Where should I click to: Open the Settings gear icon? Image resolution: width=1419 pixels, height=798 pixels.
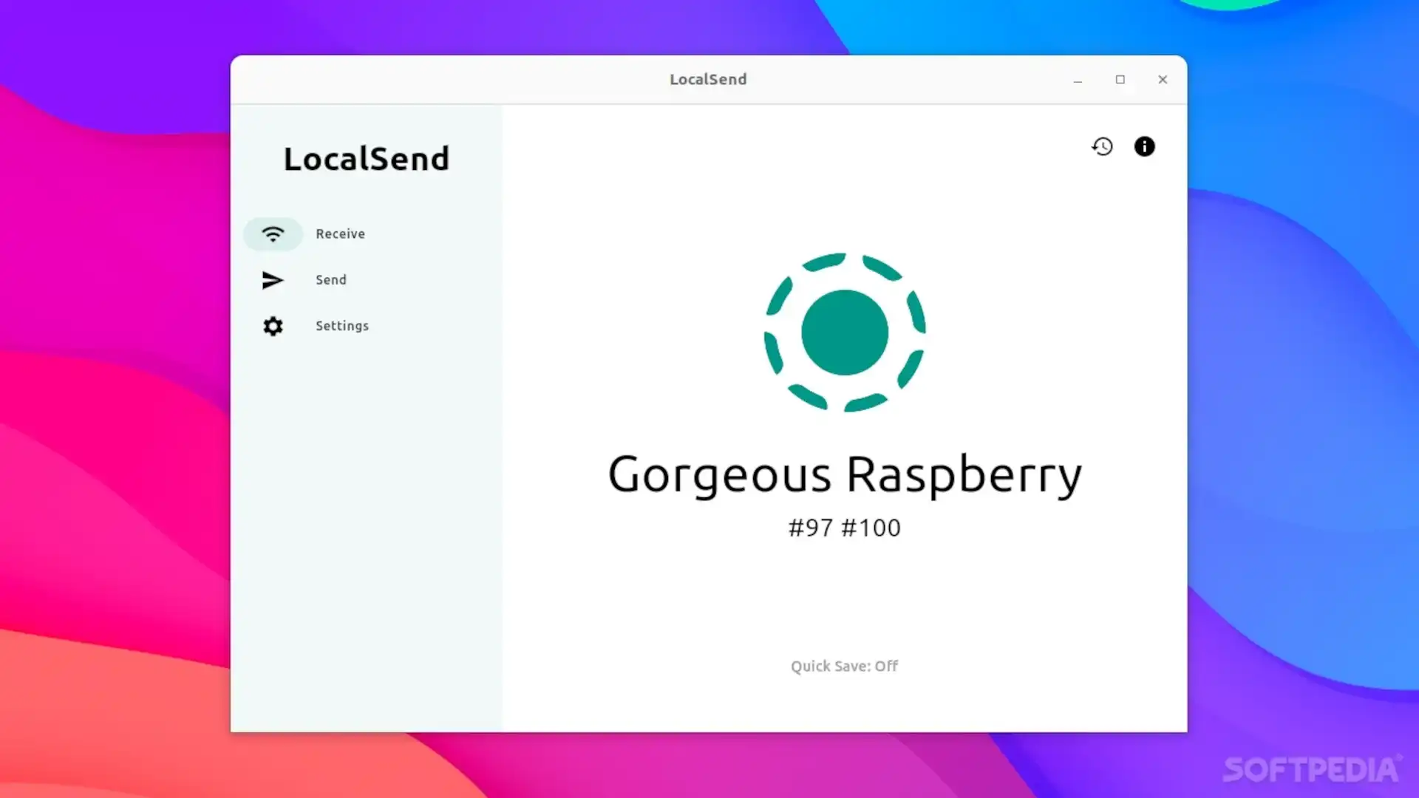273,326
